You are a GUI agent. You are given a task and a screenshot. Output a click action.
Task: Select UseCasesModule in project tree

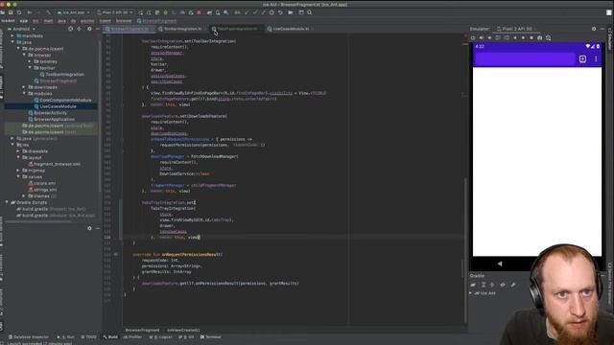55,106
